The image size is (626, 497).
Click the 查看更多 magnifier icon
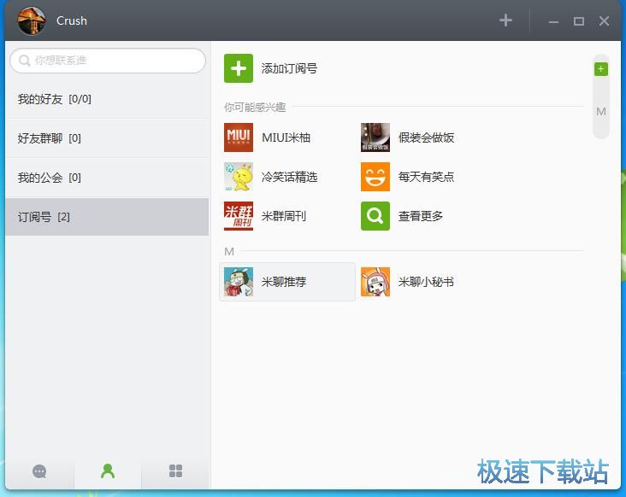tap(375, 216)
